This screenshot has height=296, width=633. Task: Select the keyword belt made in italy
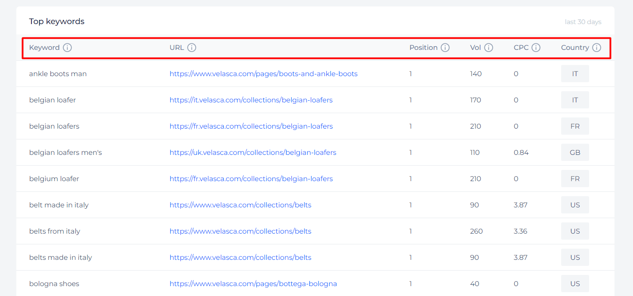tap(59, 205)
